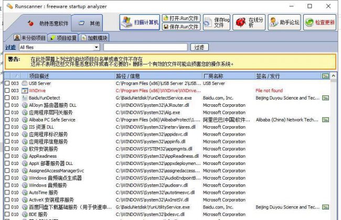Click gear icon of 应用程序层网关服务

(25, 112)
